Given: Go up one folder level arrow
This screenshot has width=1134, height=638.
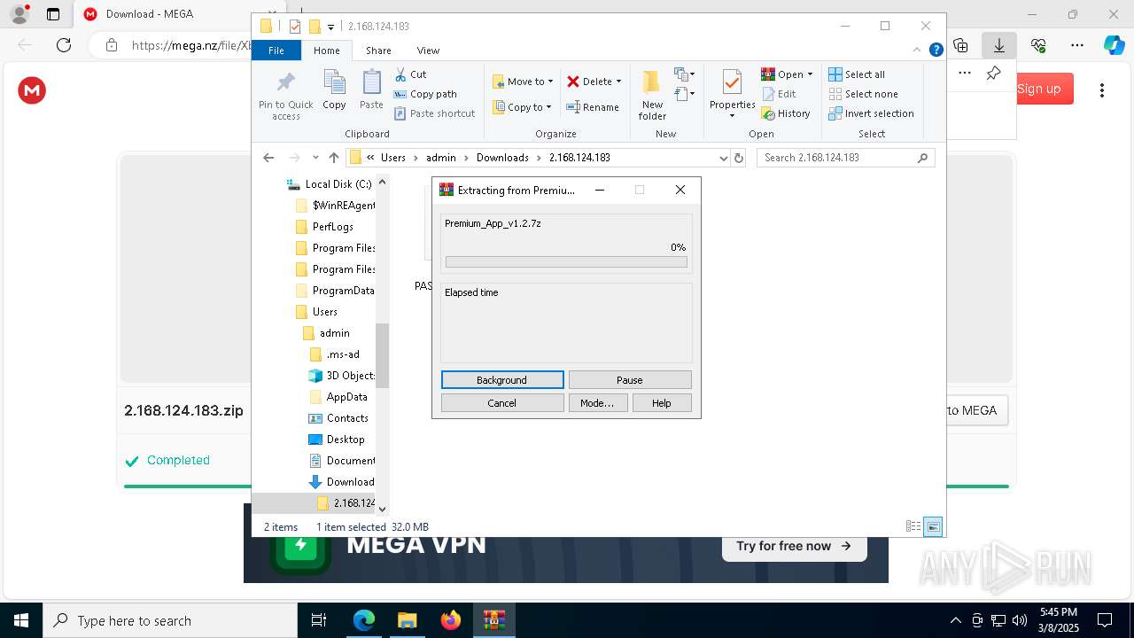Looking at the screenshot, I should pos(333,158).
